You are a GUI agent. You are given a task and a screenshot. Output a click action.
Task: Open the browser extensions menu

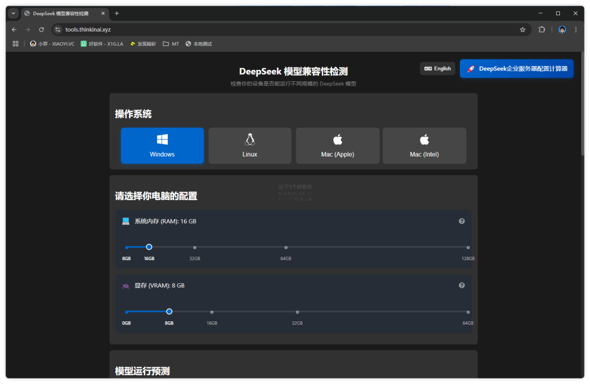tap(542, 29)
